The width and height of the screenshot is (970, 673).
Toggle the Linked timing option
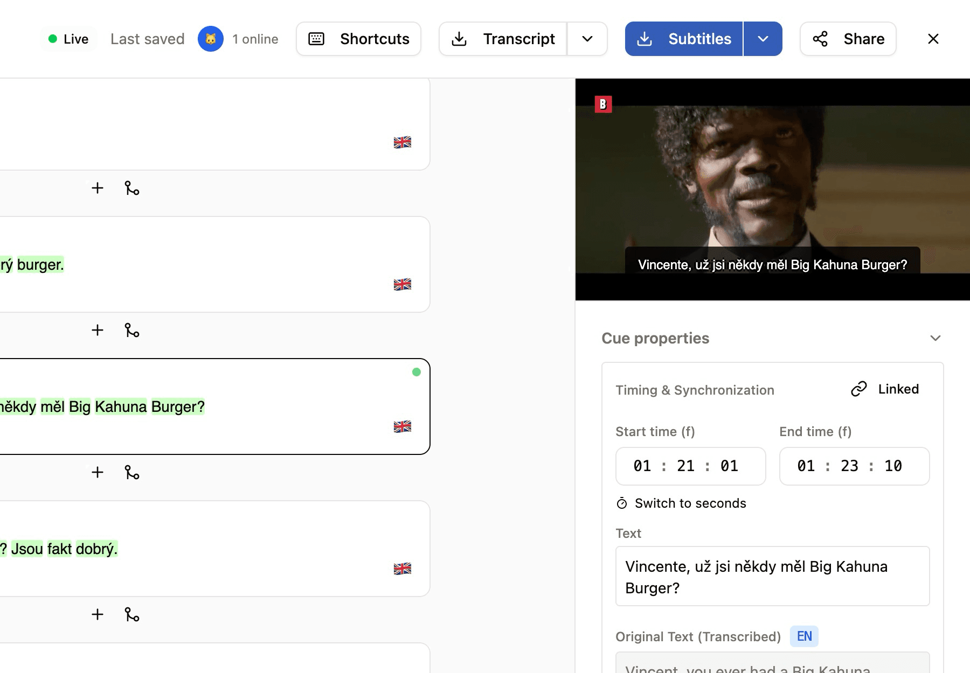coord(885,389)
